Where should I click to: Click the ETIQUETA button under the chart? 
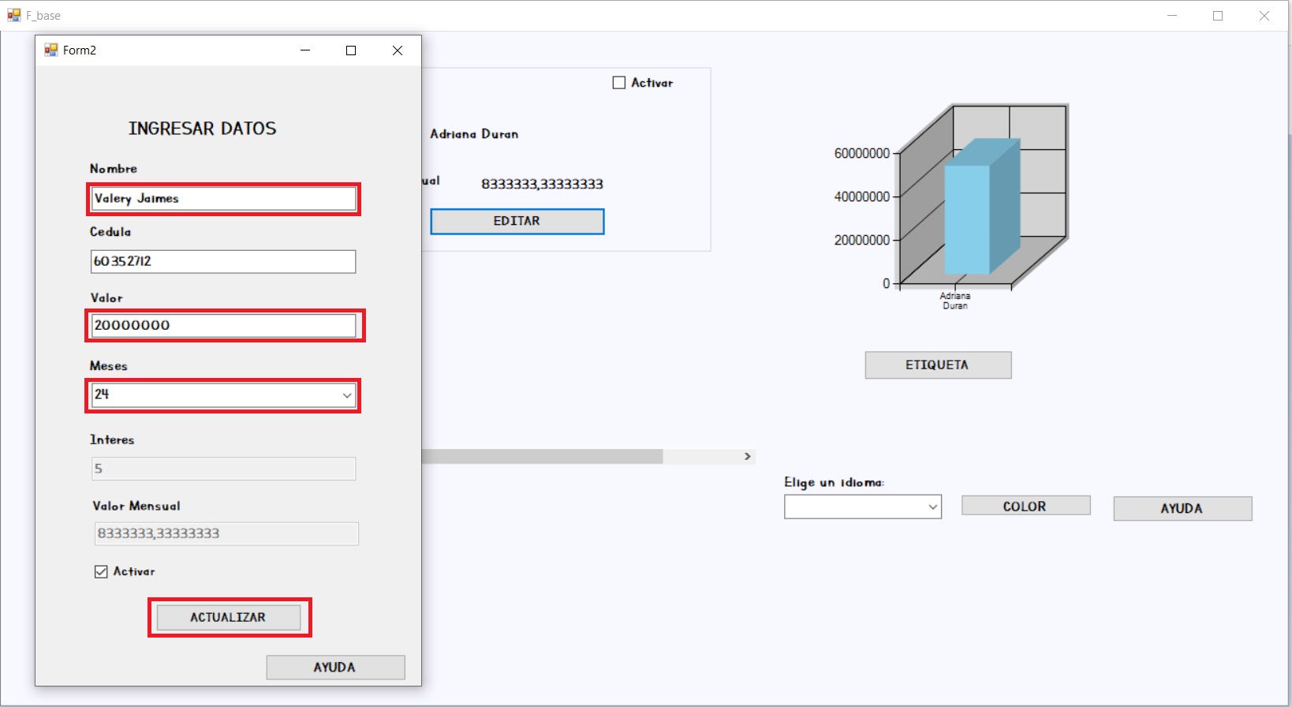938,365
